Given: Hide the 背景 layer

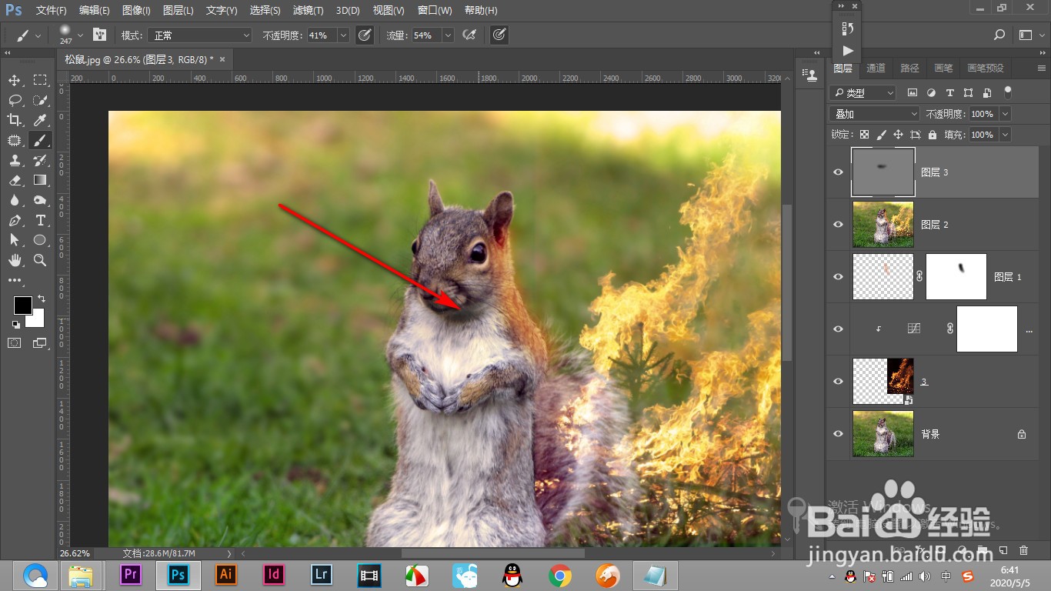Looking at the screenshot, I should 839,434.
